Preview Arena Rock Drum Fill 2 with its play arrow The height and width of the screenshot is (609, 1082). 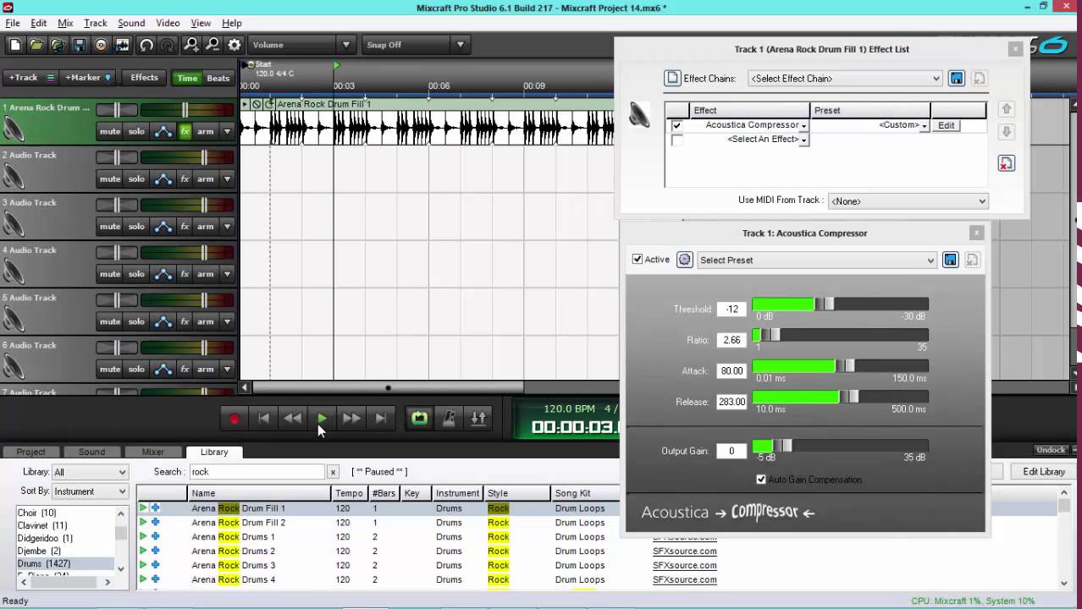143,522
